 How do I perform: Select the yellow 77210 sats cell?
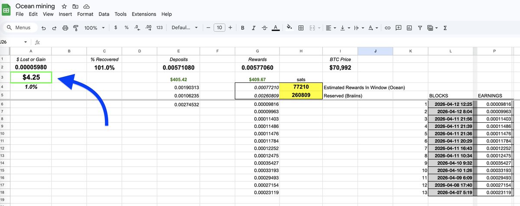click(x=301, y=87)
